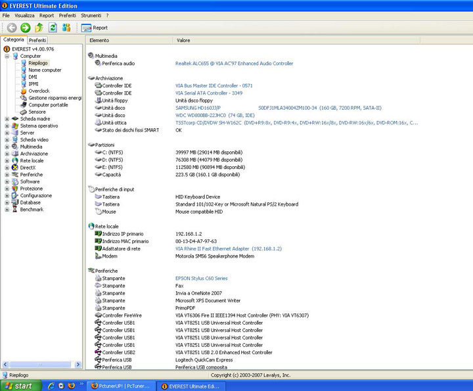Image resolution: width=473 pixels, height=391 pixels.
Task: Open the VIA Rhine II Ethernet Adapter link
Action: coord(229,248)
